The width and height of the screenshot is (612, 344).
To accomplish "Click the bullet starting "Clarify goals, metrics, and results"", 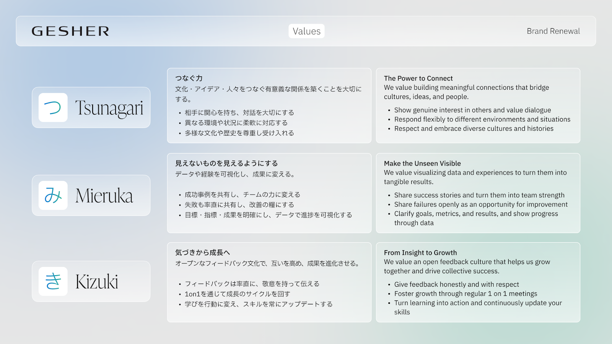I will 476,218.
